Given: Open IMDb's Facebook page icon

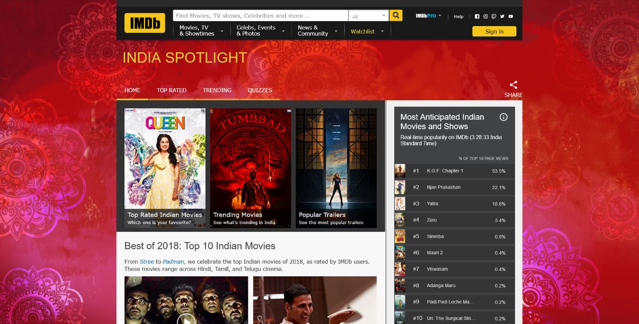Looking at the screenshot, I should [477, 16].
